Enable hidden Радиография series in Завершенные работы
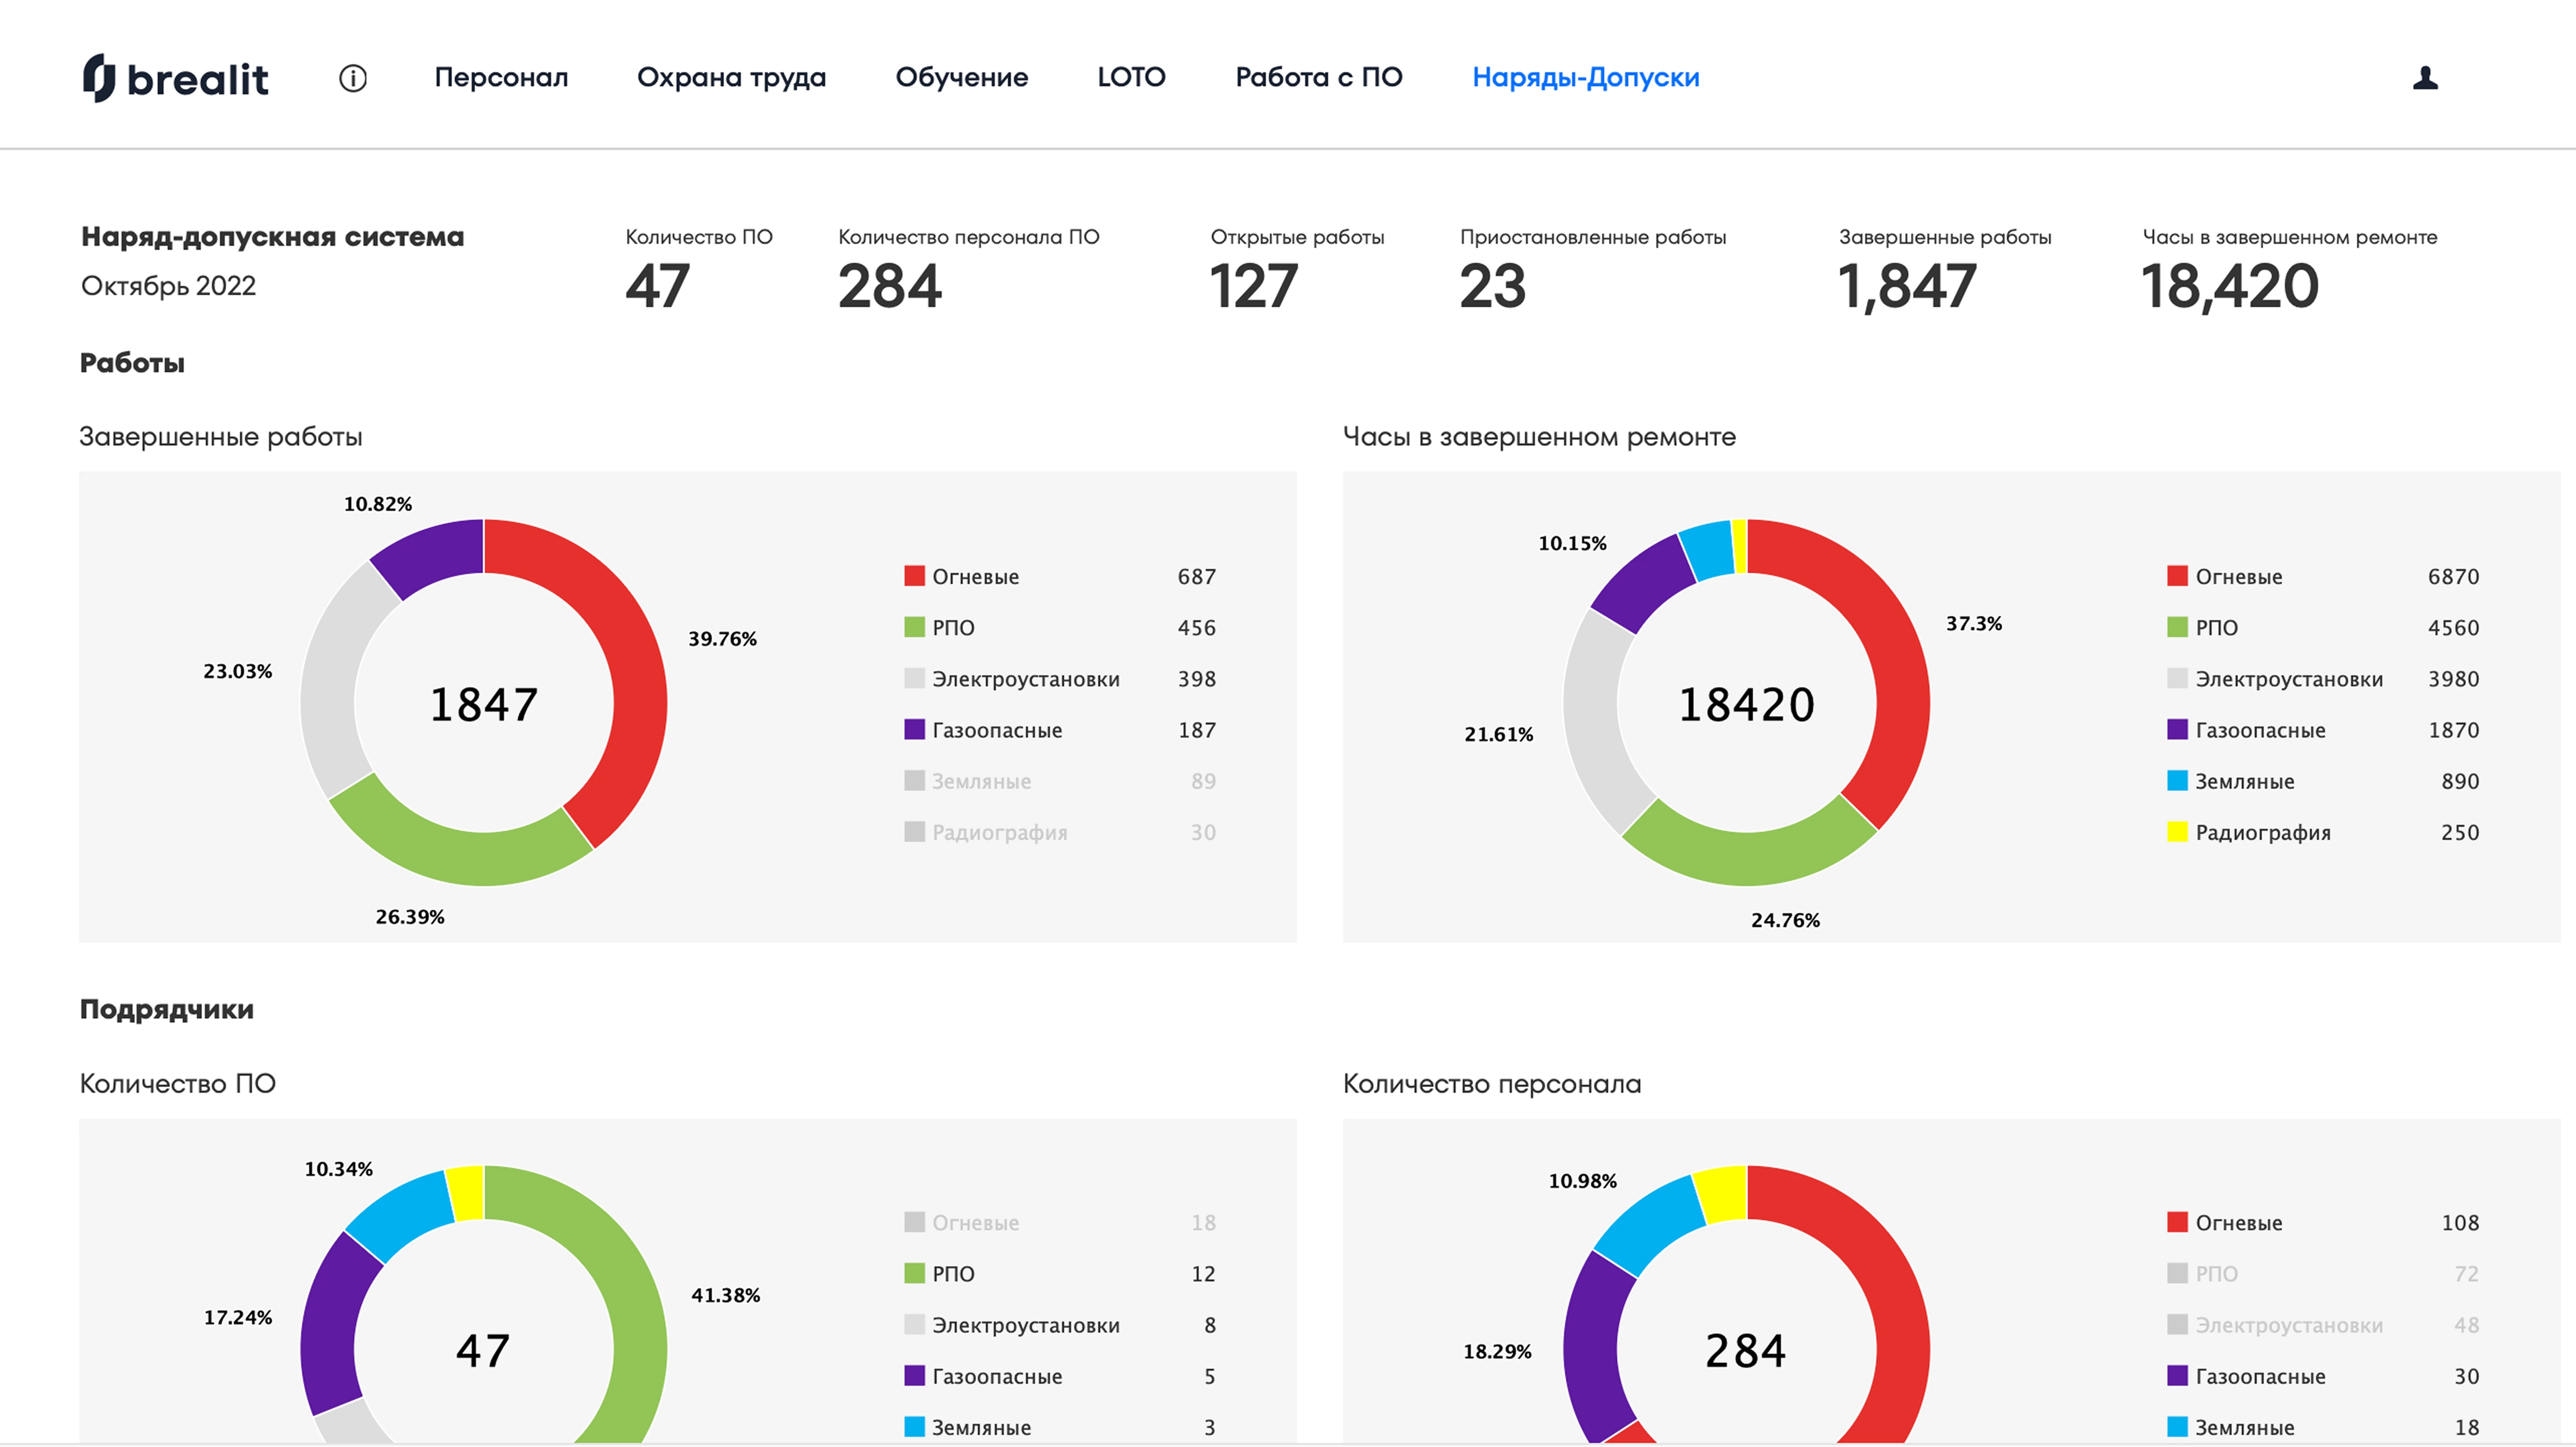Screen dimensions: 2576x1447 pos(998,832)
